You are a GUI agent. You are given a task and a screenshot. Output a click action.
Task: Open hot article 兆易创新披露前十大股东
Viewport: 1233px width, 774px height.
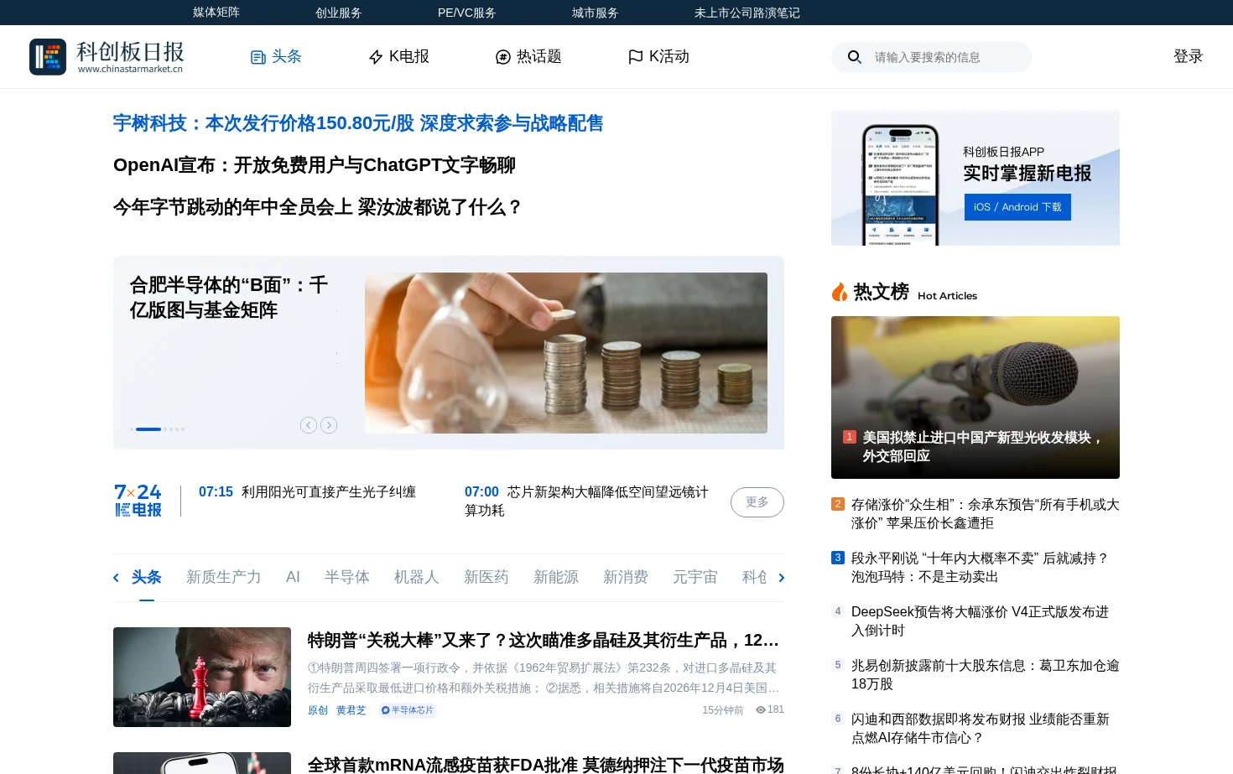(985, 675)
